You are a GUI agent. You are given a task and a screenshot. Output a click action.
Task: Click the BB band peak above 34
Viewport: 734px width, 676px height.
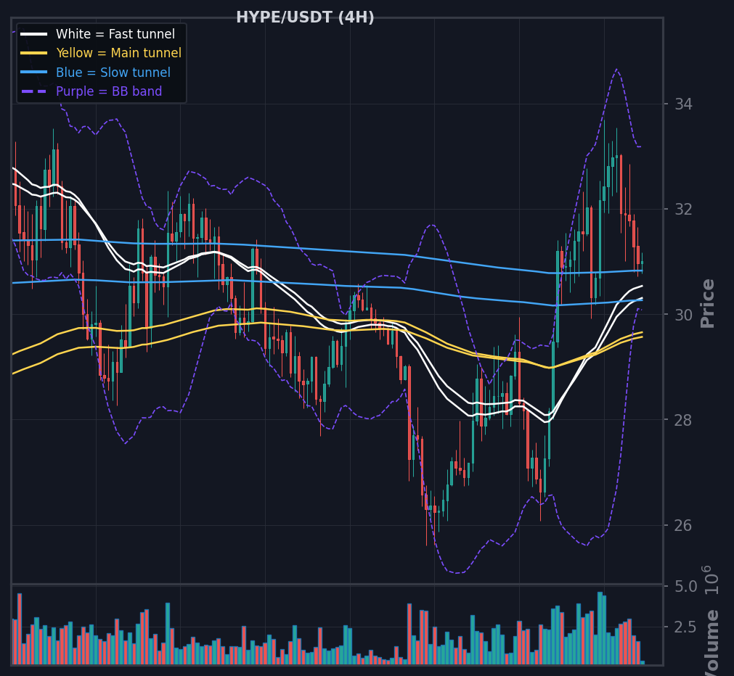(x=616, y=69)
